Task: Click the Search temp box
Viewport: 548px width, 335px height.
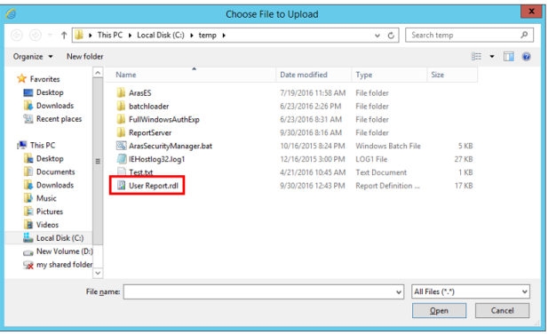Action: 469,35
